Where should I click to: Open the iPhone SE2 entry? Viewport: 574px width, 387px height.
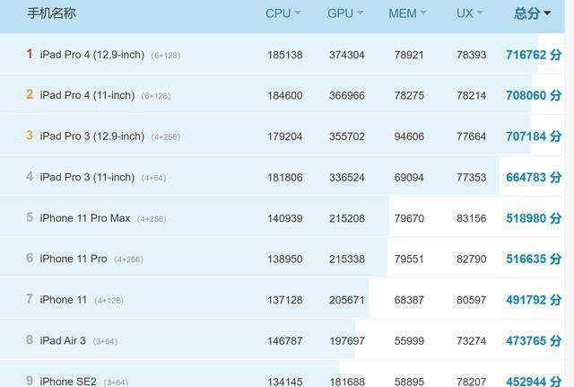click(x=68, y=382)
